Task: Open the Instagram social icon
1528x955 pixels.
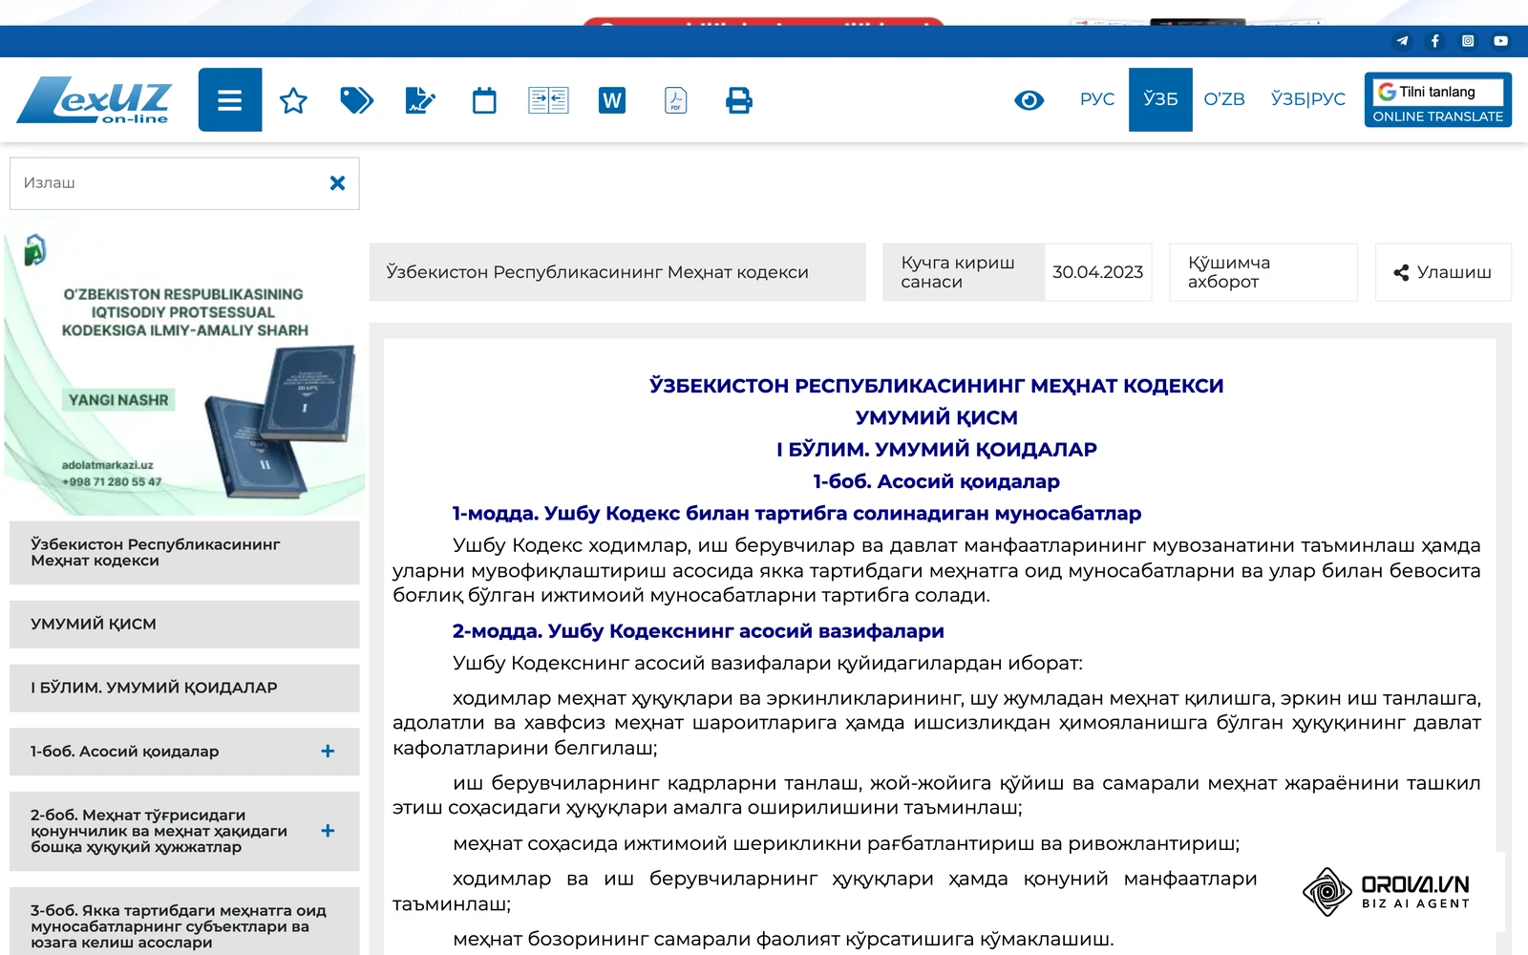Action: [1468, 41]
